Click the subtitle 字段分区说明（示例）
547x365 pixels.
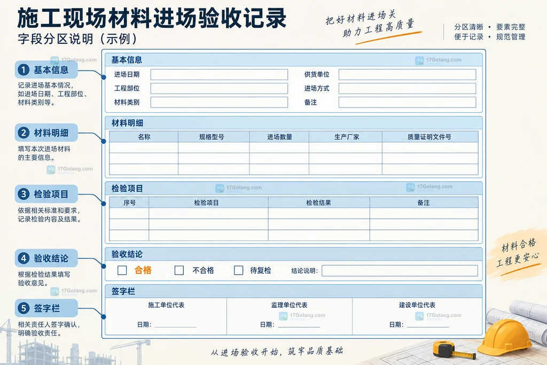(77, 39)
